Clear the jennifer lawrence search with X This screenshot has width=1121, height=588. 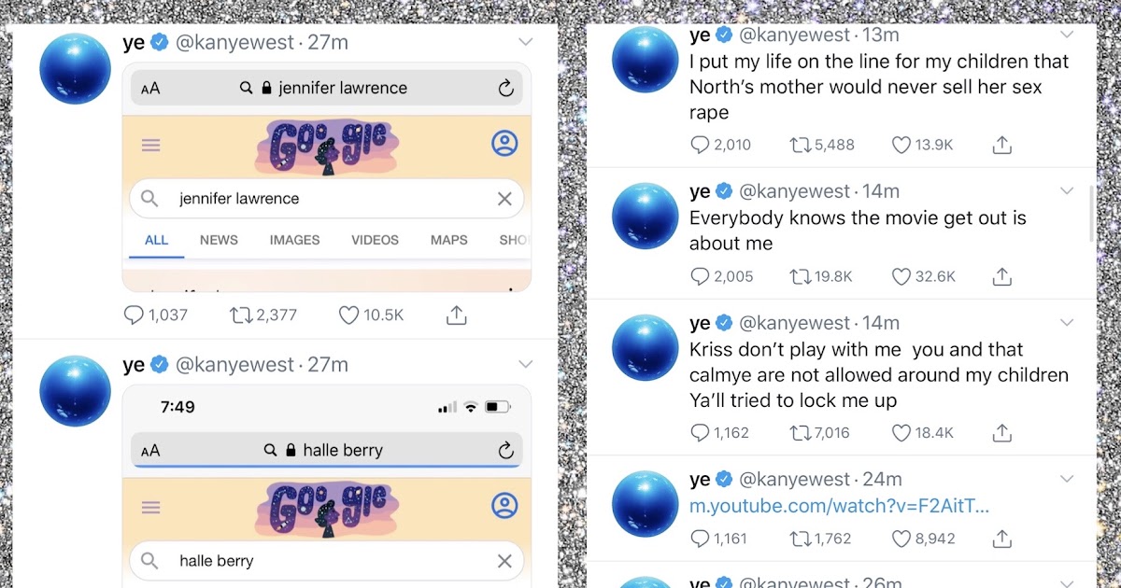pos(504,199)
